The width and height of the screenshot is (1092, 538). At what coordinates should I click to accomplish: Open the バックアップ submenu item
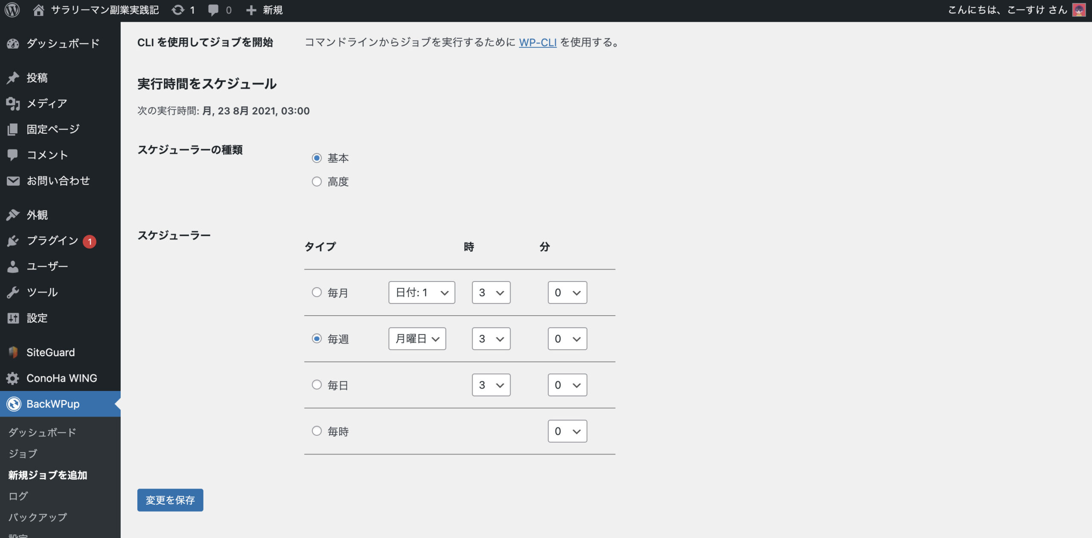click(38, 517)
